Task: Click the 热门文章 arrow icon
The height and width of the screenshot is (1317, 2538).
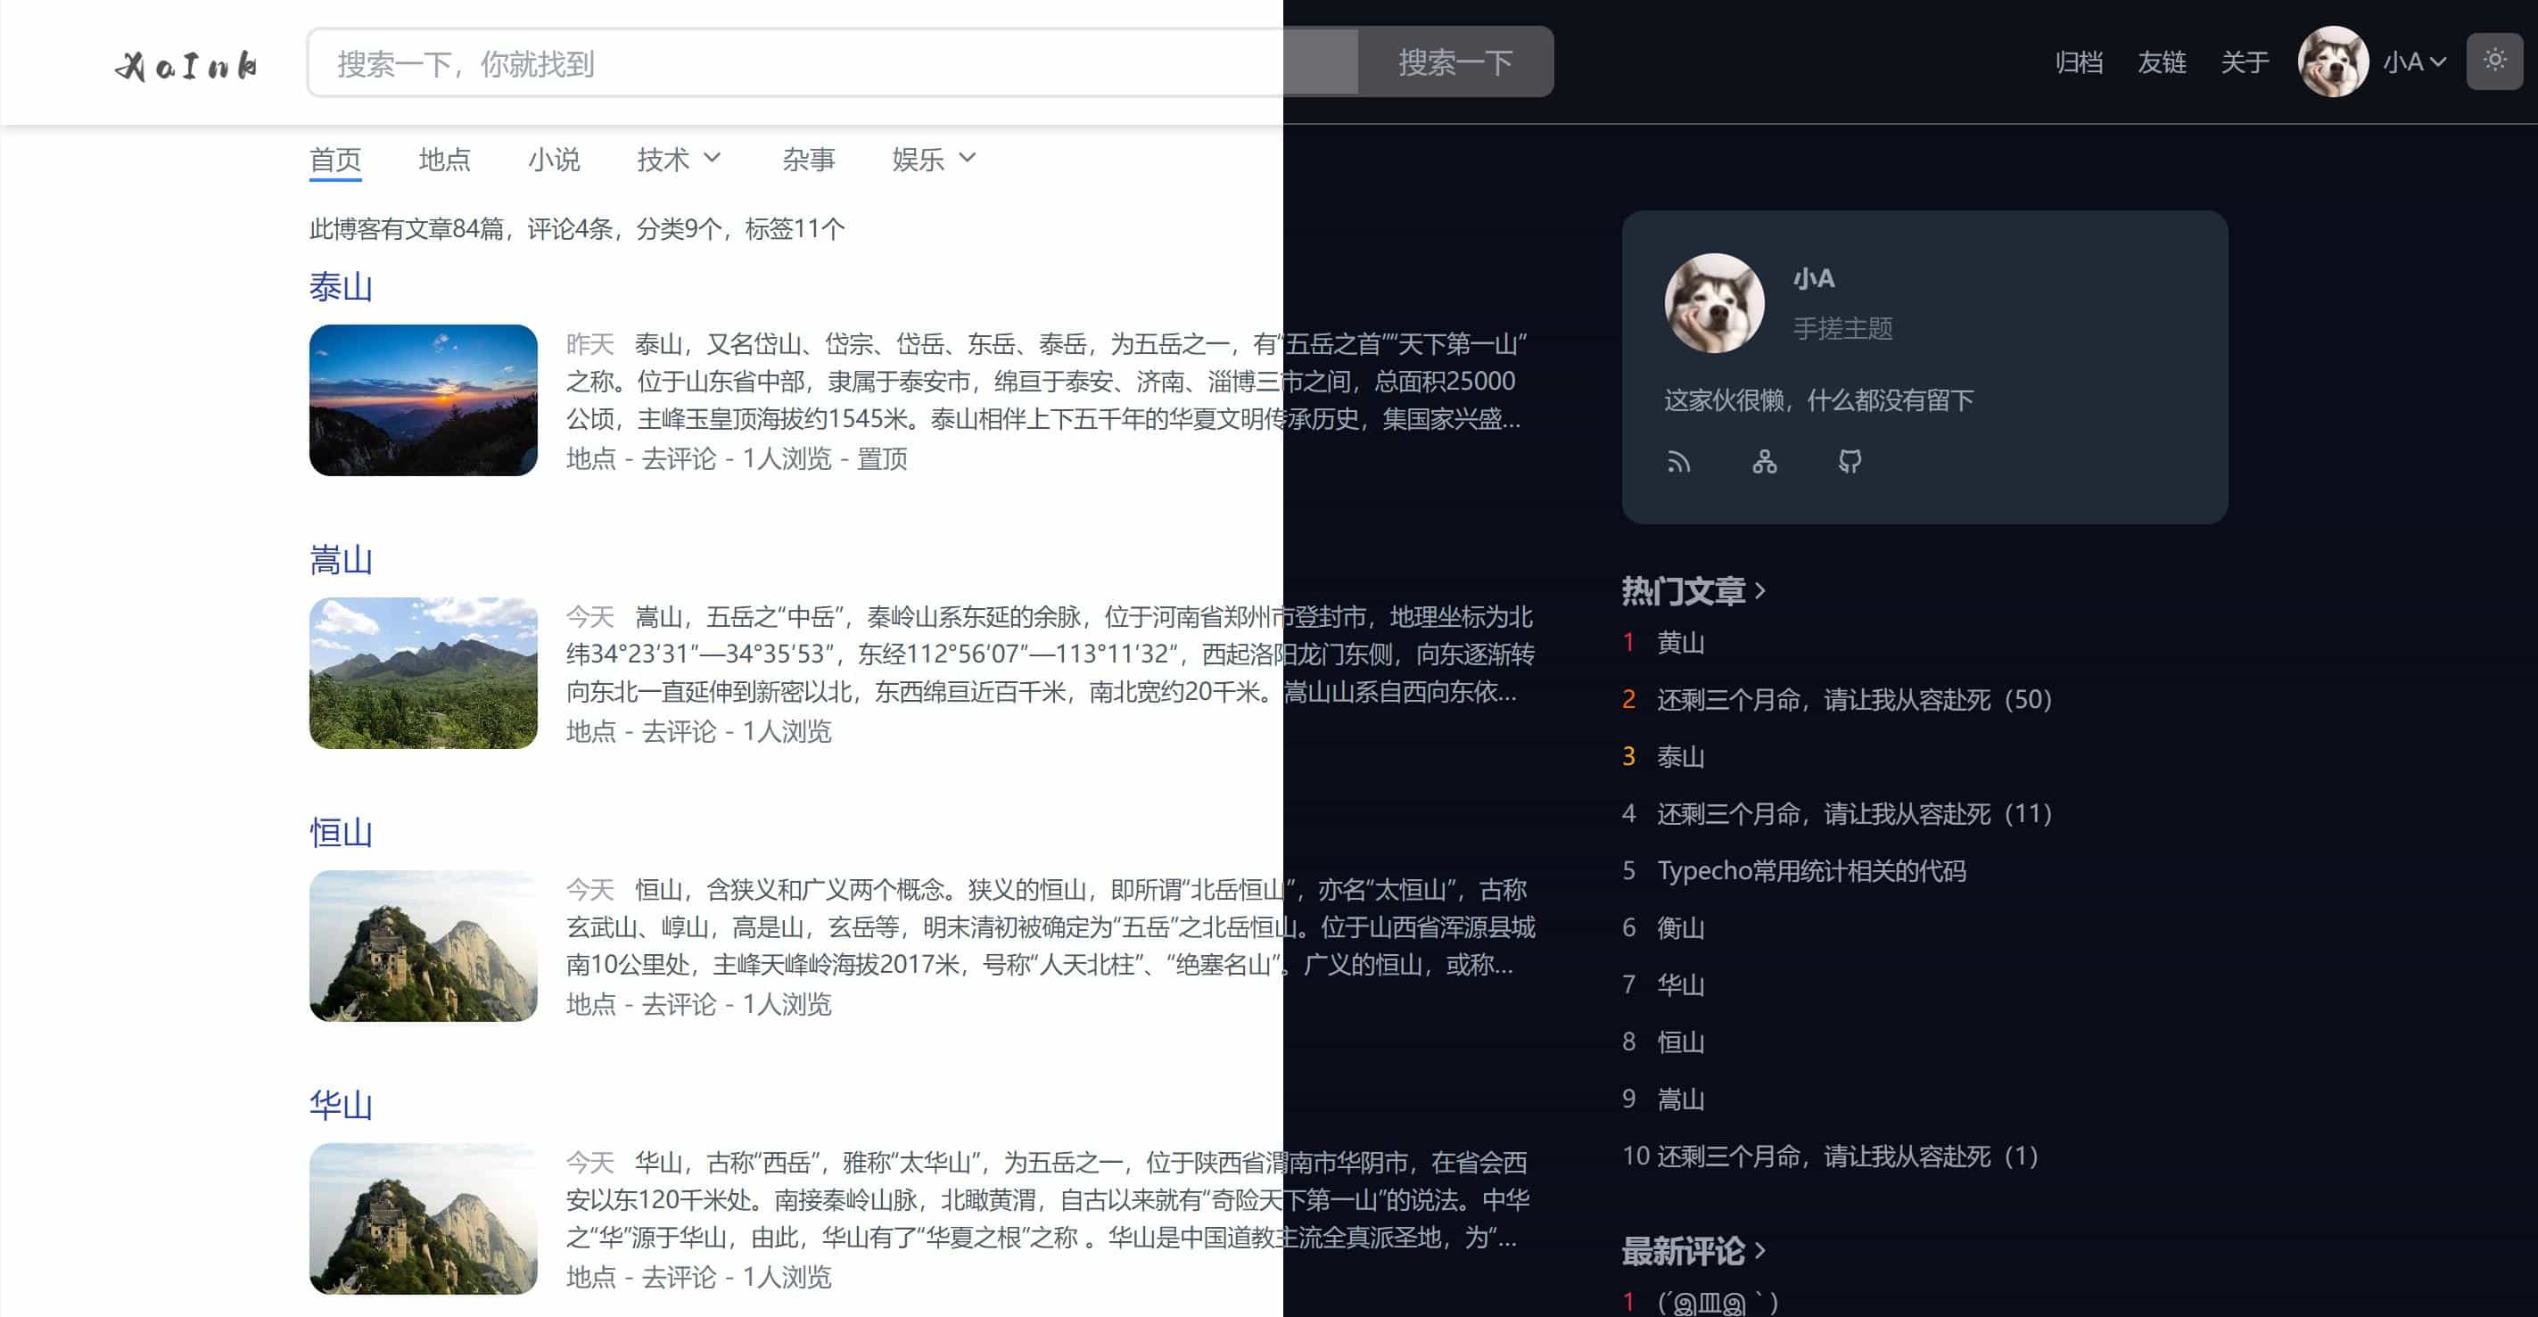Action: coord(1761,591)
